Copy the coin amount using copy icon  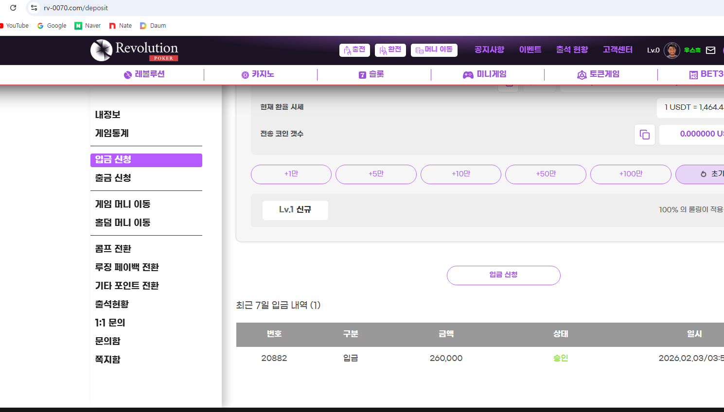pyautogui.click(x=644, y=135)
